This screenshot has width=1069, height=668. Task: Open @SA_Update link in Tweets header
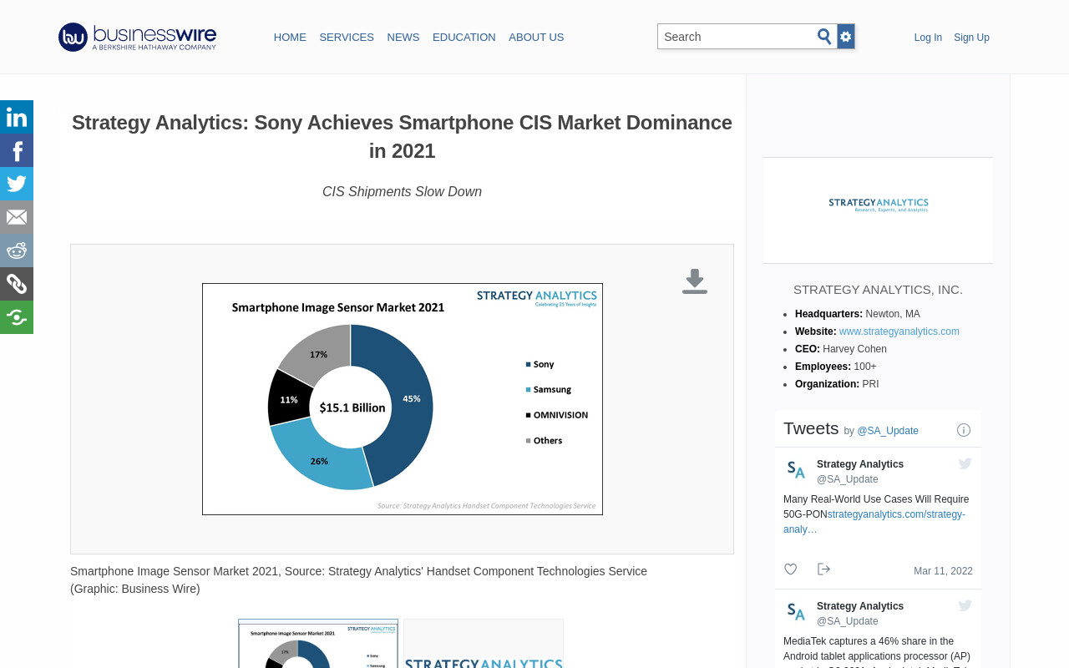[x=888, y=431]
